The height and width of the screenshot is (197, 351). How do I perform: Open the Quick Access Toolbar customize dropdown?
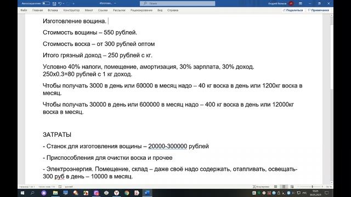(x=73, y=4)
